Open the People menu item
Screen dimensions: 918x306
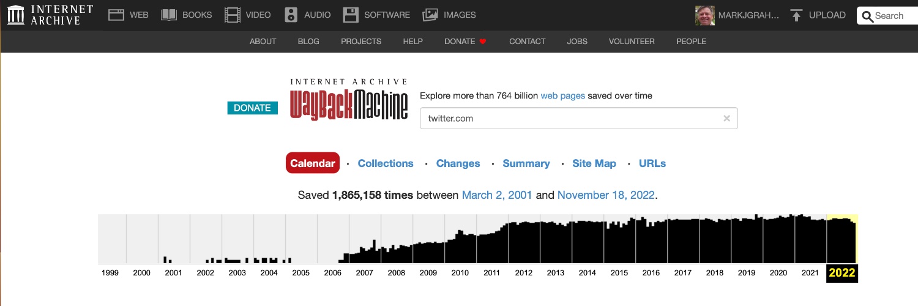691,42
